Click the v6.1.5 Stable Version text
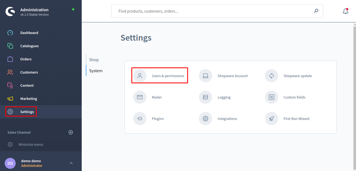The height and width of the screenshot is (171, 356). 34,15
